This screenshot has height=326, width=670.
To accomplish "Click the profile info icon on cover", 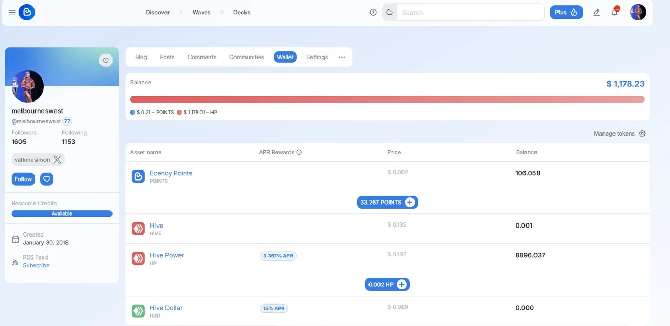I will click(x=106, y=61).
